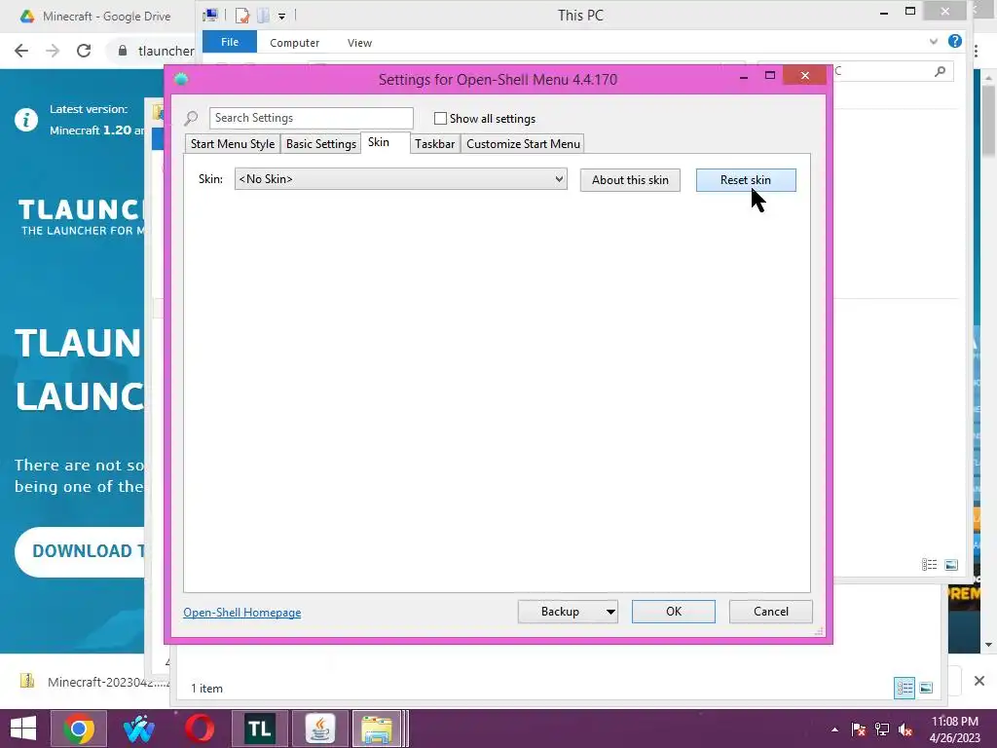Click the New folder quick access icon
This screenshot has height=748, width=997.
click(x=263, y=15)
